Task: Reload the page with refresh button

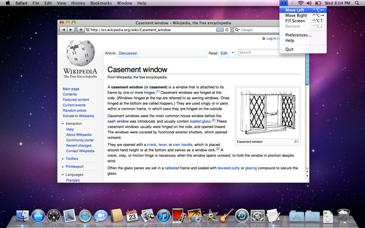Action: 227,30
